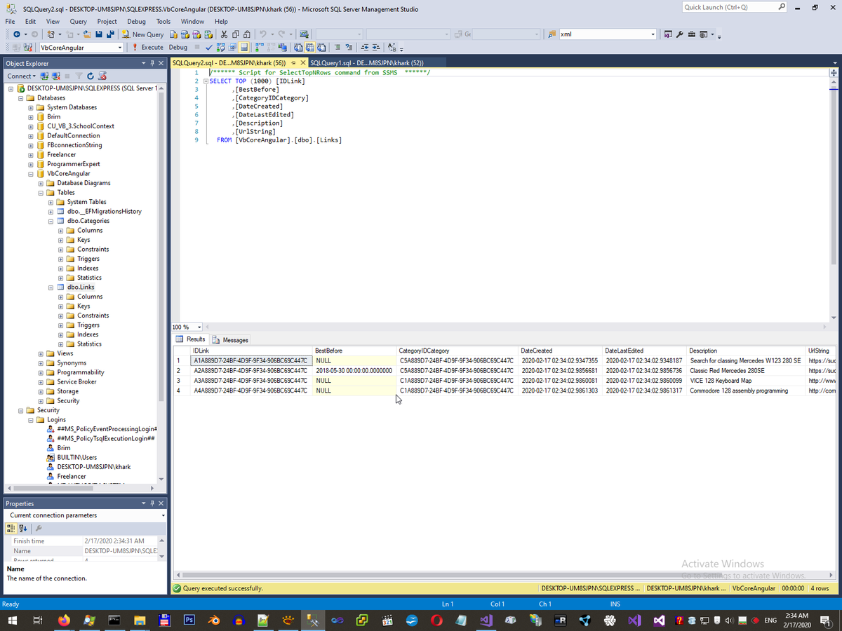Screen dimensions: 842x631
Task: Click the Results to File icon
Action: (x=321, y=48)
